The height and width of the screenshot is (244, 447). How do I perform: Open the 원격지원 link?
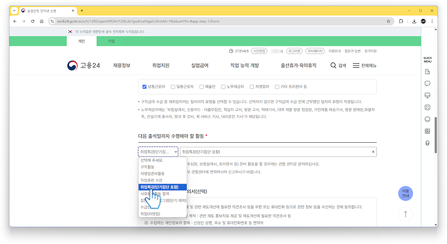371,51
